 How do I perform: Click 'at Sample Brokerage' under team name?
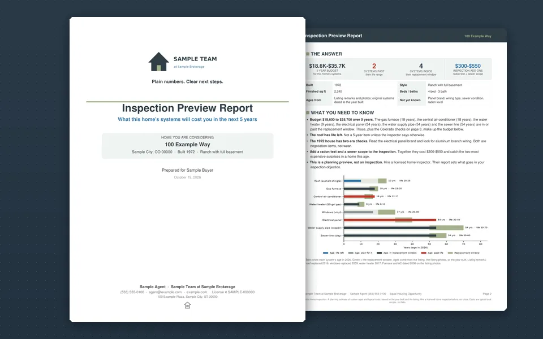click(x=189, y=67)
